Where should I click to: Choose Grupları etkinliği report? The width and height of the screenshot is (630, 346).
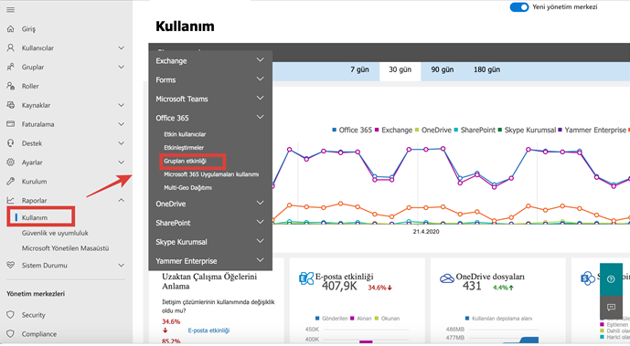[x=185, y=162]
